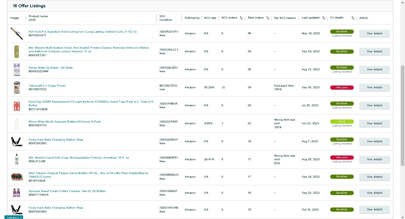The width and height of the screenshot is (405, 219).
Task: Open Winco Wide Mouth Squeeze Bottles link
Action: [64, 122]
